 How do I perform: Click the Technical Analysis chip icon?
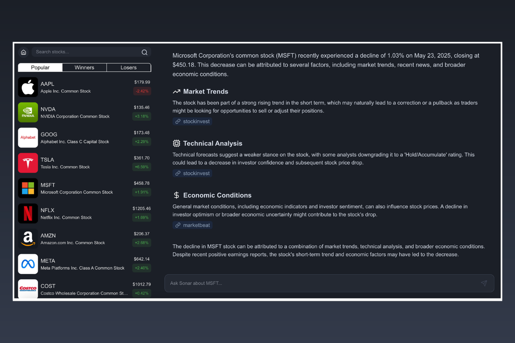176,143
